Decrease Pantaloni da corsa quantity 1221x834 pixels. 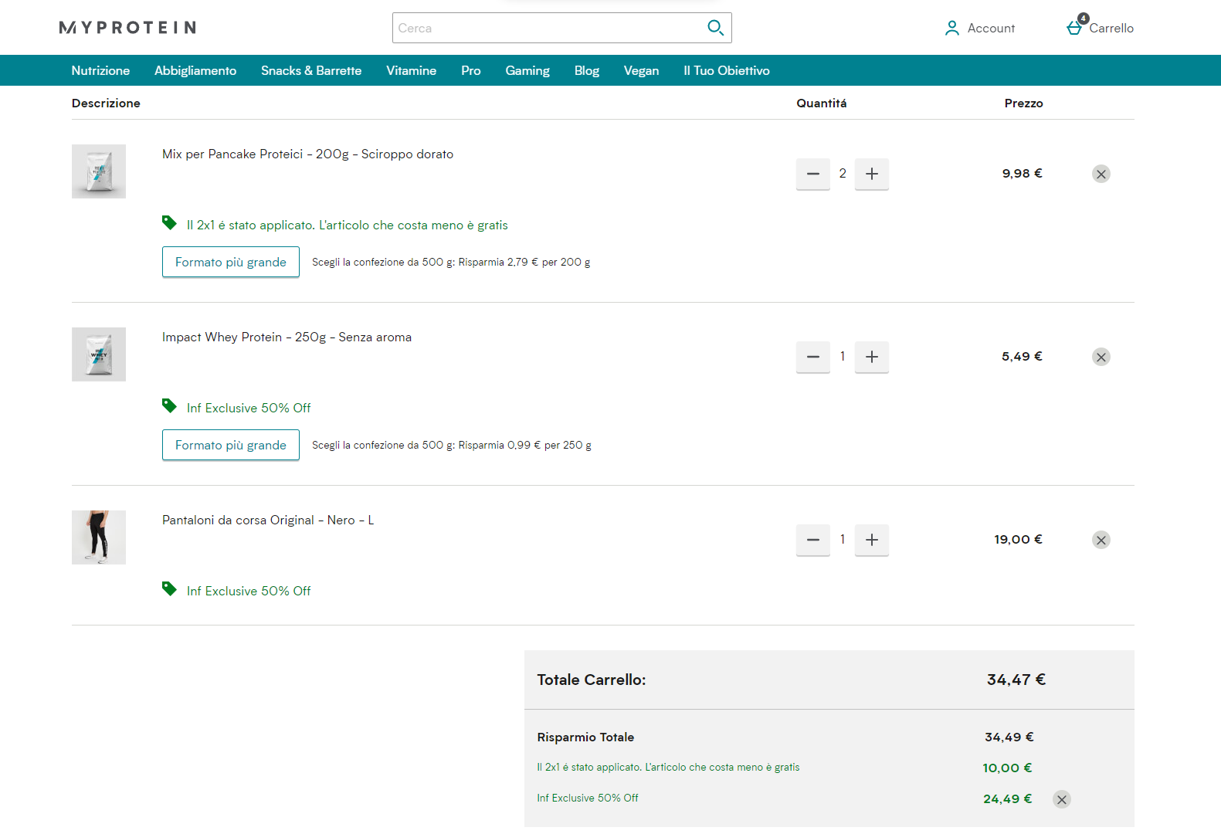tap(812, 540)
